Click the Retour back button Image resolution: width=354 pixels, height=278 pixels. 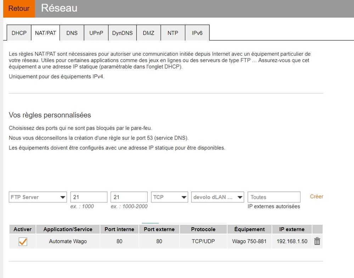(19, 9)
